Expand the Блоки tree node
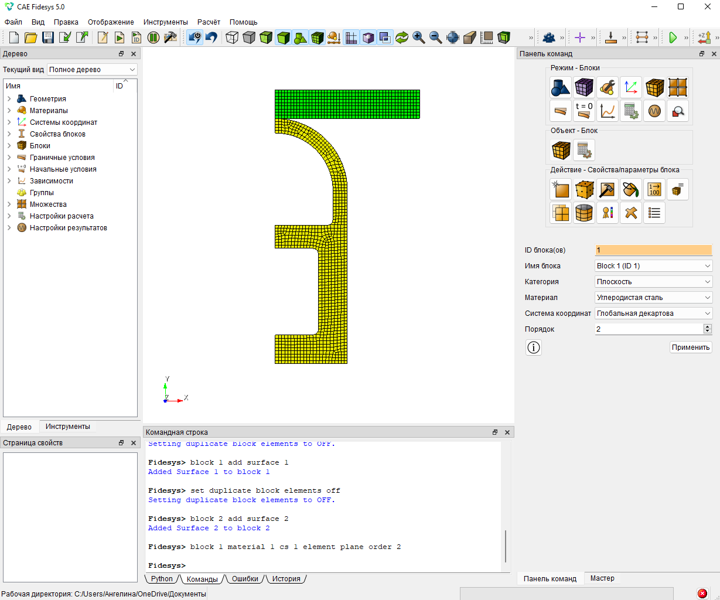The width and height of the screenshot is (720, 600). click(9, 146)
